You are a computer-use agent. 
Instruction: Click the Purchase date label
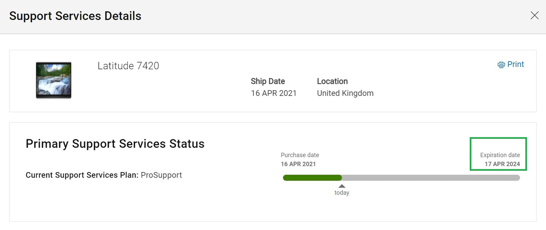point(300,155)
